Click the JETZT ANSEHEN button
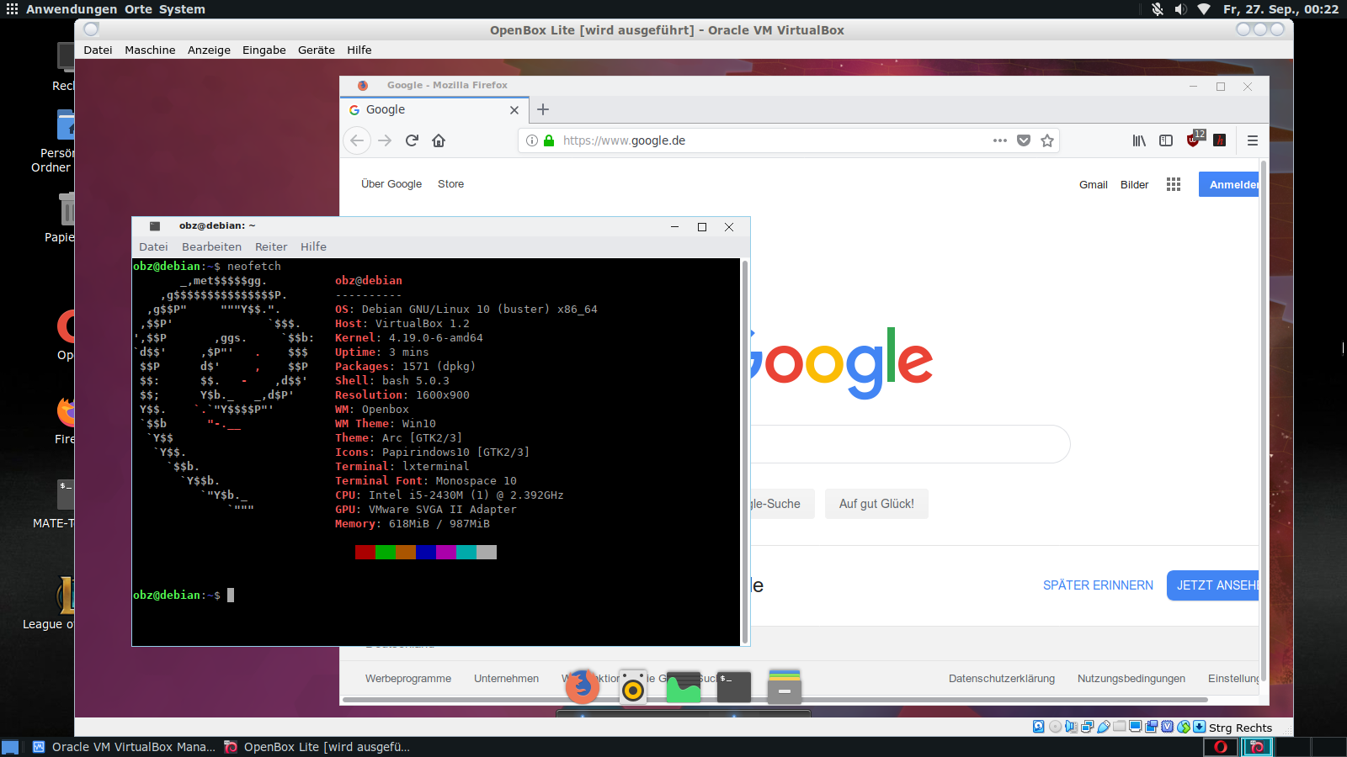 (1213, 585)
